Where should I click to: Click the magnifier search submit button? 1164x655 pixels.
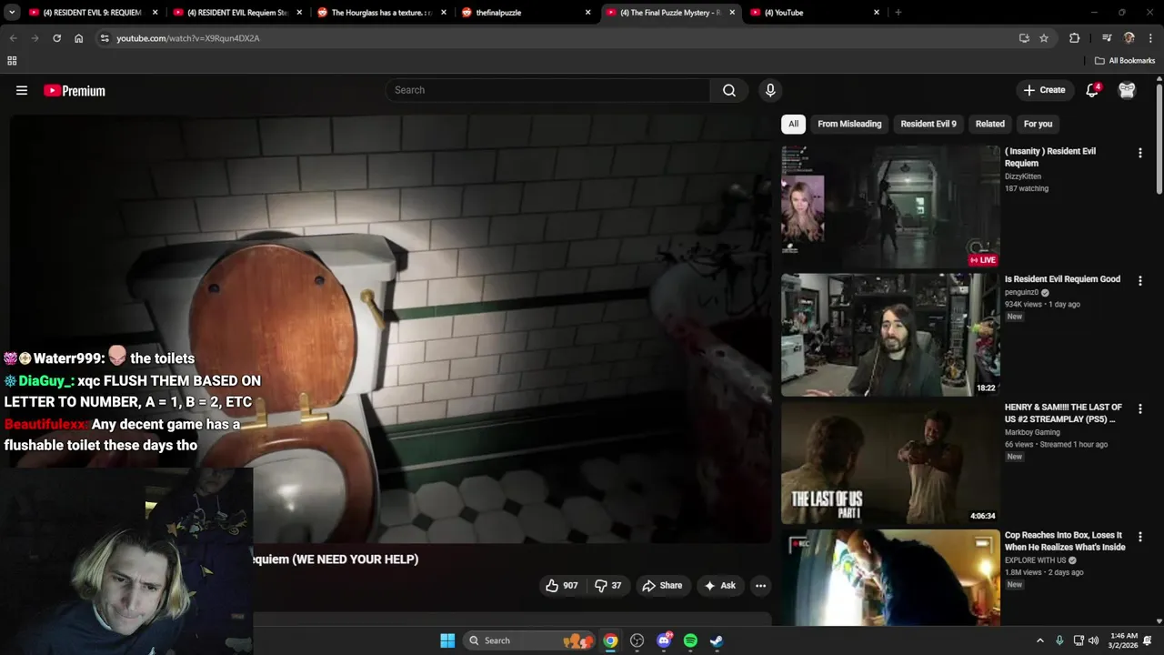pyautogui.click(x=729, y=90)
